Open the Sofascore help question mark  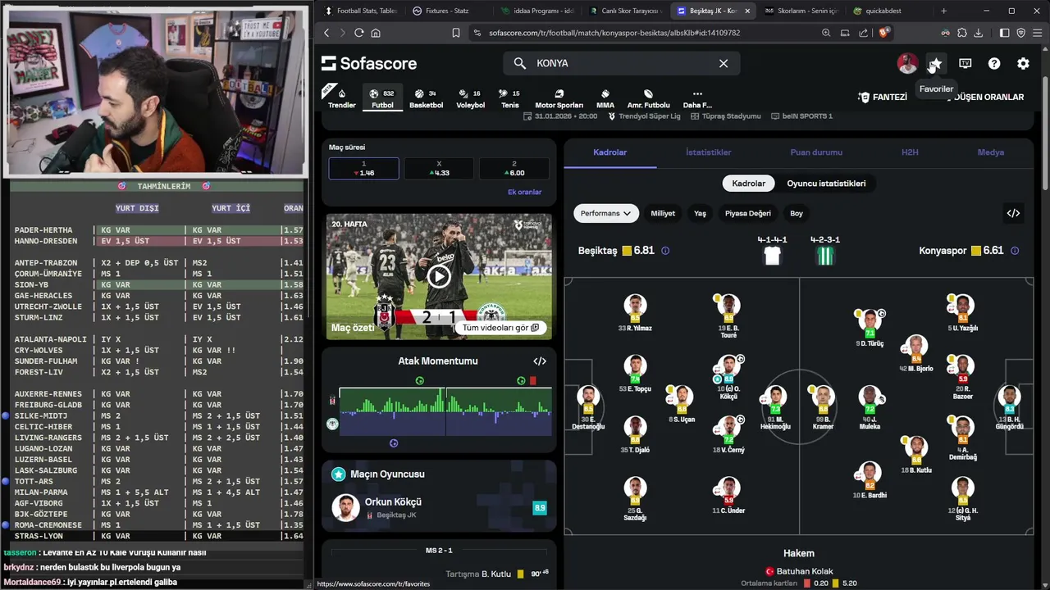[x=994, y=63]
